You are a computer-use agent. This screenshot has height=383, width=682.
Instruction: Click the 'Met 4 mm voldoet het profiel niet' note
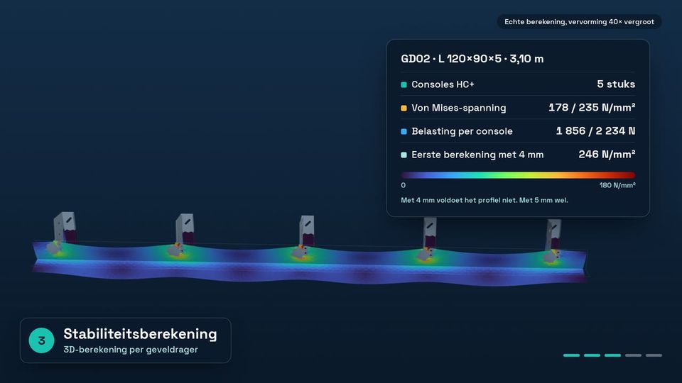[484, 200]
